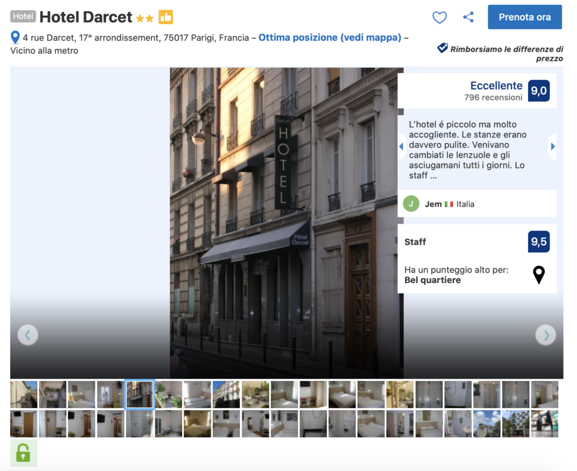The height and width of the screenshot is (471, 577).
Task: Save hotel with the heart icon
Action: pyautogui.click(x=440, y=17)
